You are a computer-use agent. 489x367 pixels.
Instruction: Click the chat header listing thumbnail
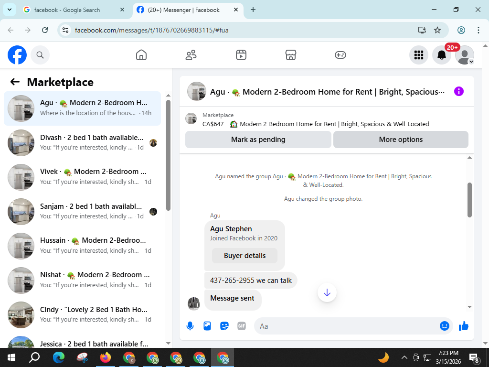[196, 91]
